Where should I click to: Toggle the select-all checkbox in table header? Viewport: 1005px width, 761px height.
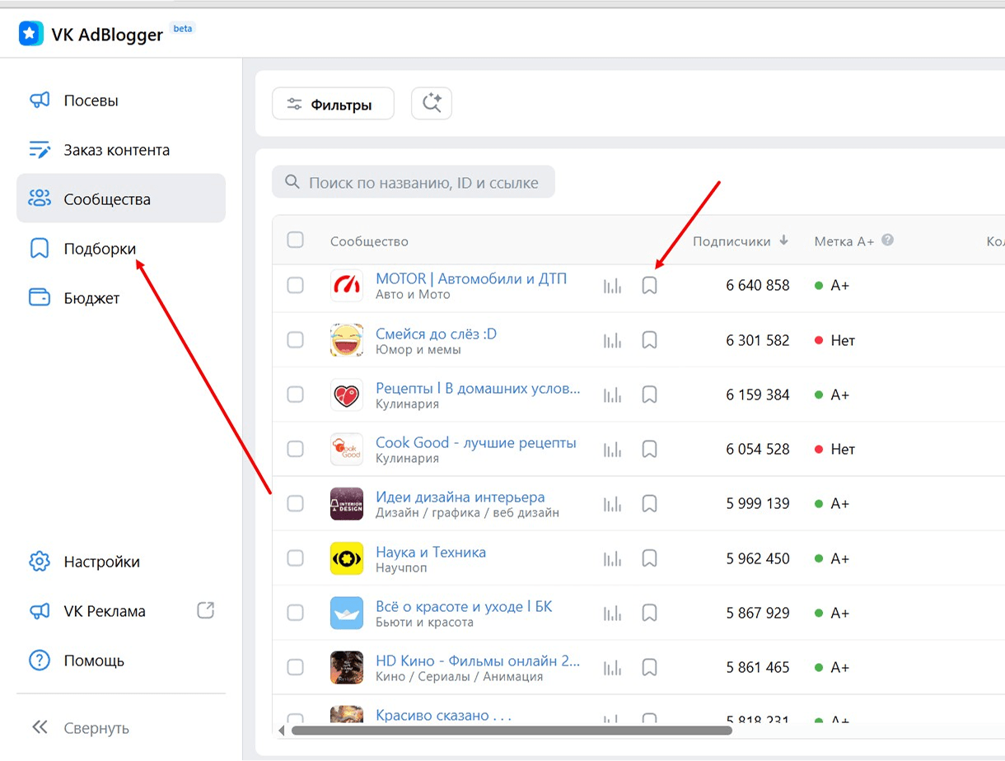click(295, 240)
